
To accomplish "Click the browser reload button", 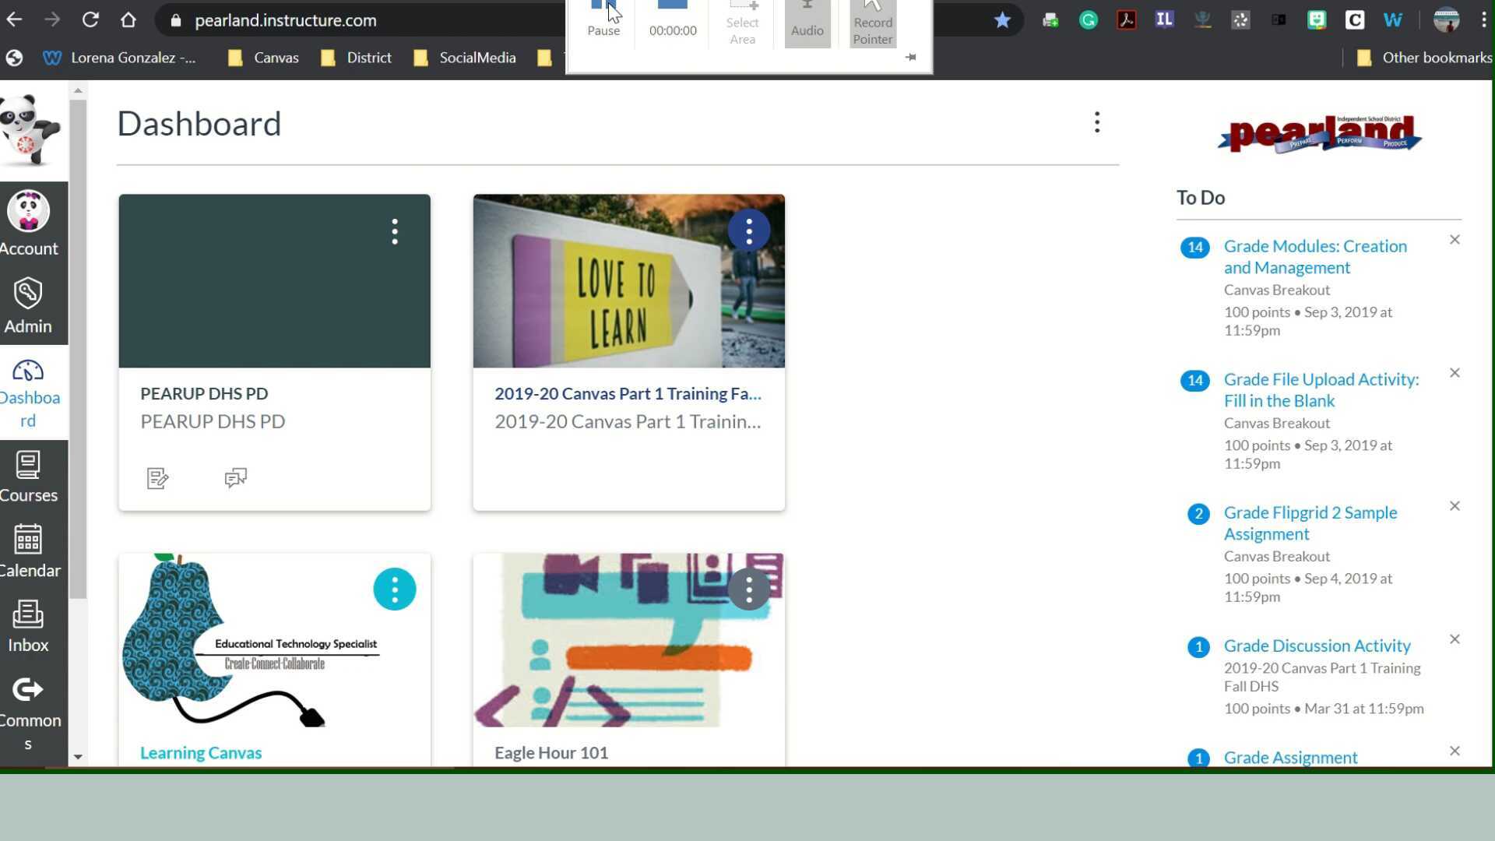I will 90,20.
